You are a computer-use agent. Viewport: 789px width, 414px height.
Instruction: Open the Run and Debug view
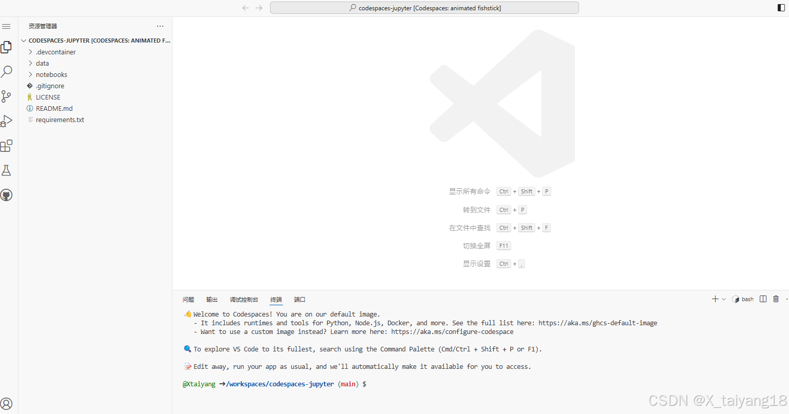coord(6,121)
